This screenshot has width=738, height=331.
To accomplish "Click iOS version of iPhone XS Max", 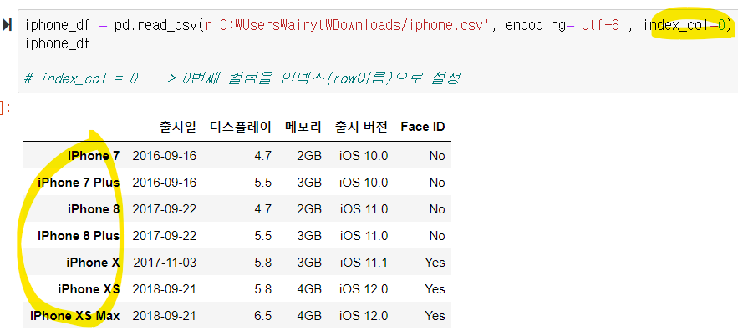I will (x=364, y=316).
